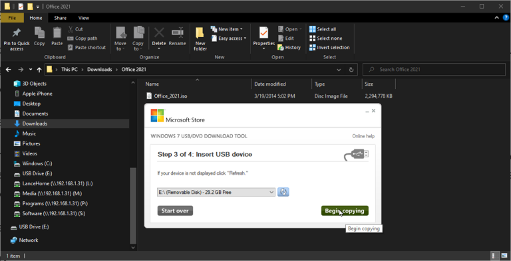Select Media network drive (M:)
This screenshot has height=261, width=511.
click(52, 194)
